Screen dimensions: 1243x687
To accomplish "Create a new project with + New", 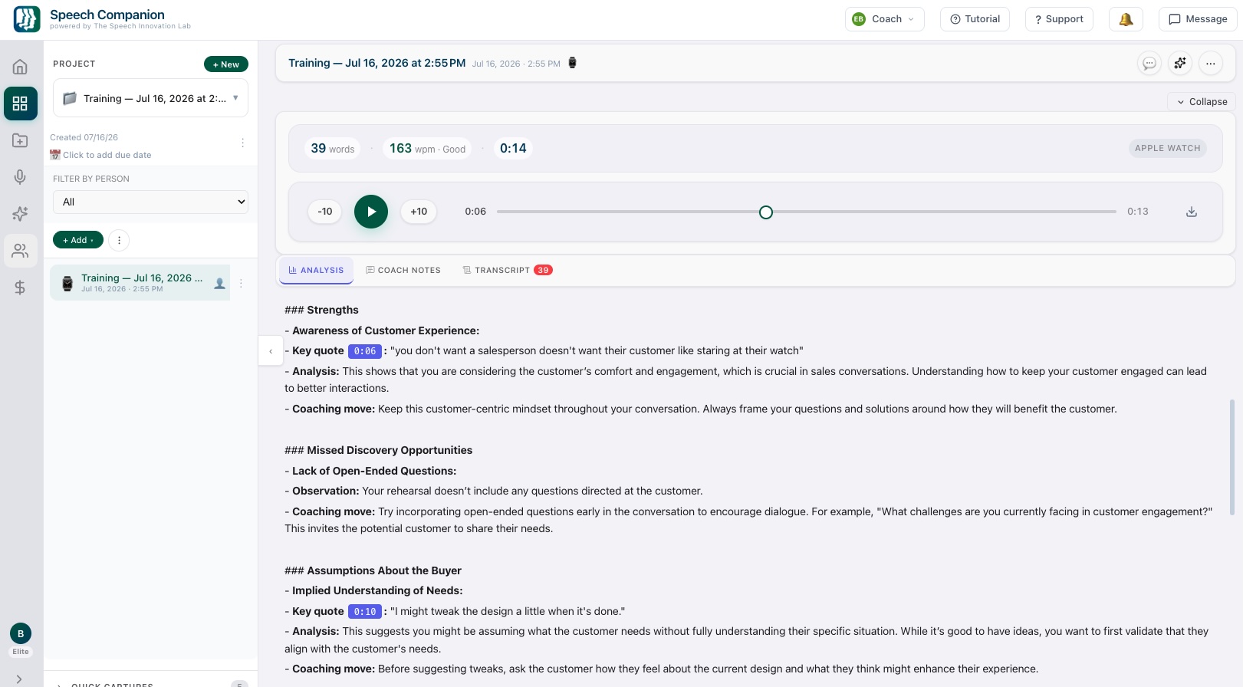I will (x=226, y=64).
